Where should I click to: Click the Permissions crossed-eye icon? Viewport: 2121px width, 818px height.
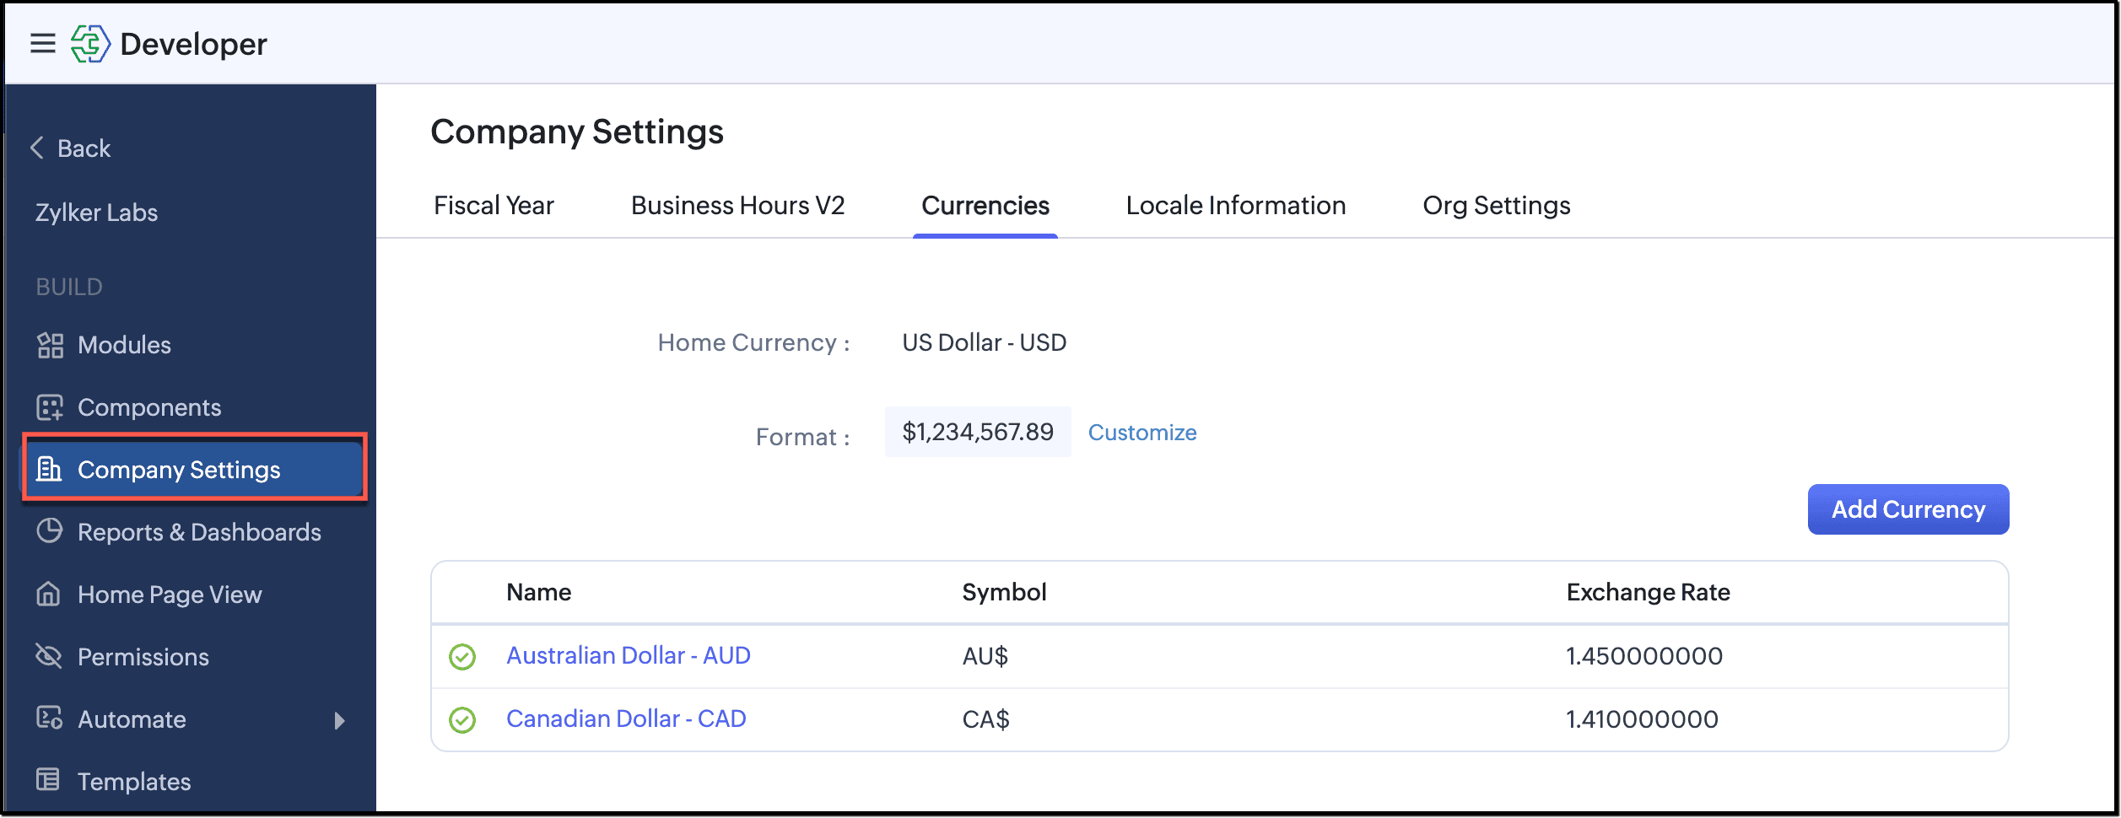49,656
